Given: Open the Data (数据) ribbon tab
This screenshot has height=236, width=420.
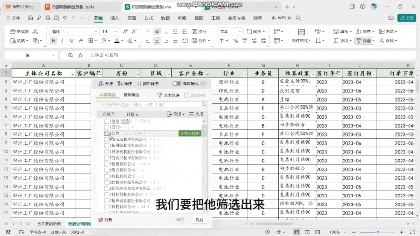Looking at the screenshot, I should coord(165,18).
